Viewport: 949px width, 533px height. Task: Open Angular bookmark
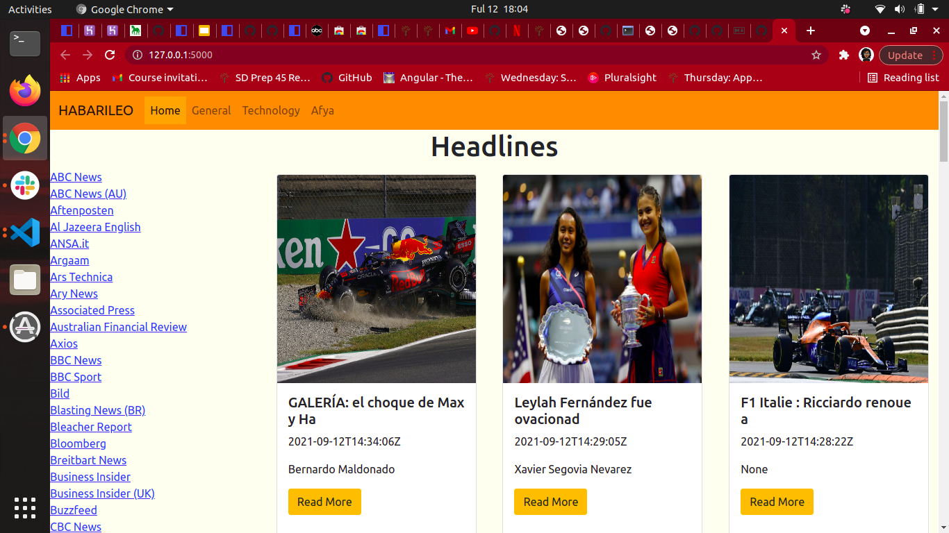428,78
